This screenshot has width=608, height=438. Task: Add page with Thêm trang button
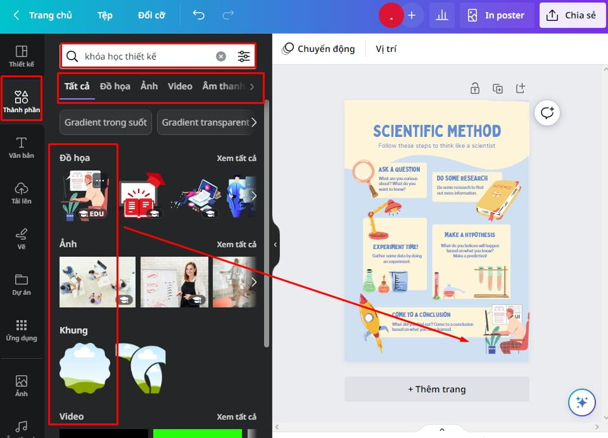pos(436,389)
